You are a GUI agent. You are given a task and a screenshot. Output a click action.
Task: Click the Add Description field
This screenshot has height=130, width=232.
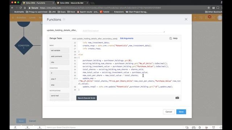coord(124,31)
